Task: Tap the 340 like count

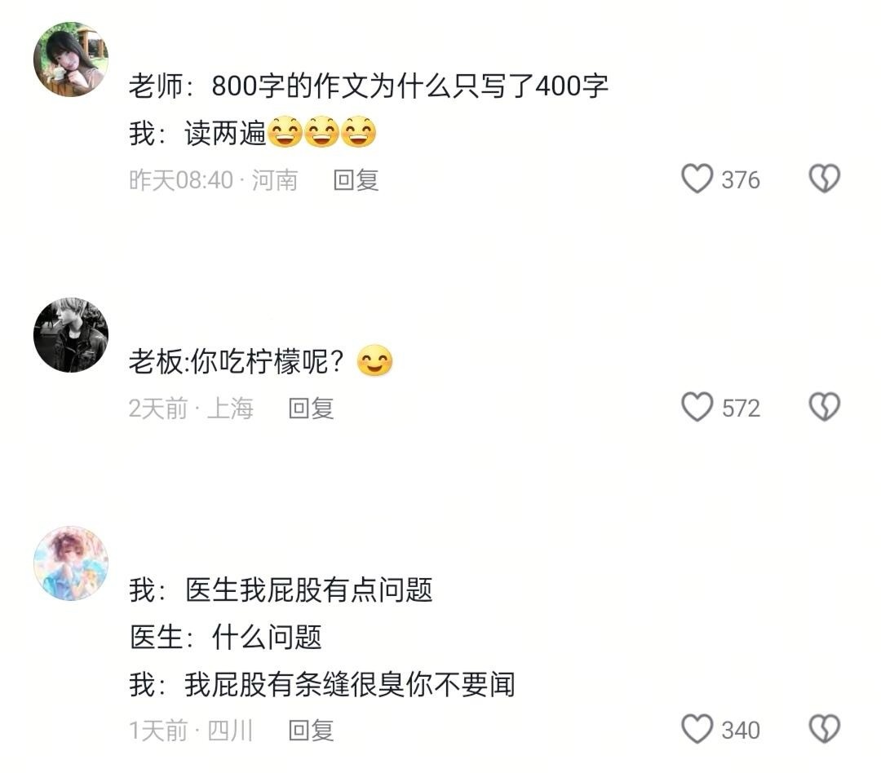Action: click(x=741, y=731)
